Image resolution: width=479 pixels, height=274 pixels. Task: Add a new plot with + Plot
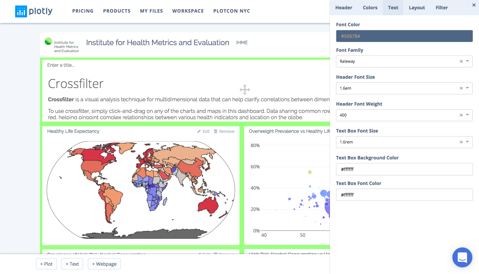pos(46,264)
